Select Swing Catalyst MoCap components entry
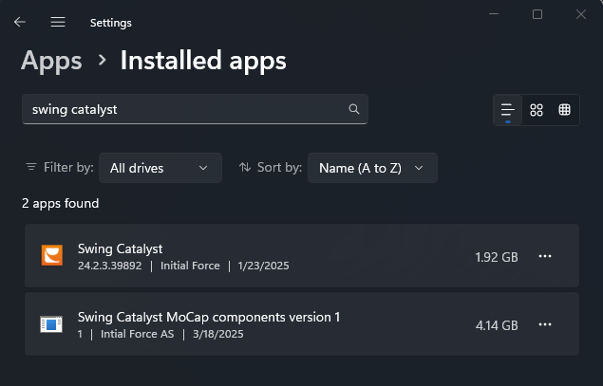The height and width of the screenshot is (386, 603). click(x=302, y=324)
